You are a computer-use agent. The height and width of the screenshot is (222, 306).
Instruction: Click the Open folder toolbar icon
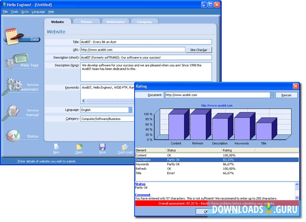coord(79,147)
